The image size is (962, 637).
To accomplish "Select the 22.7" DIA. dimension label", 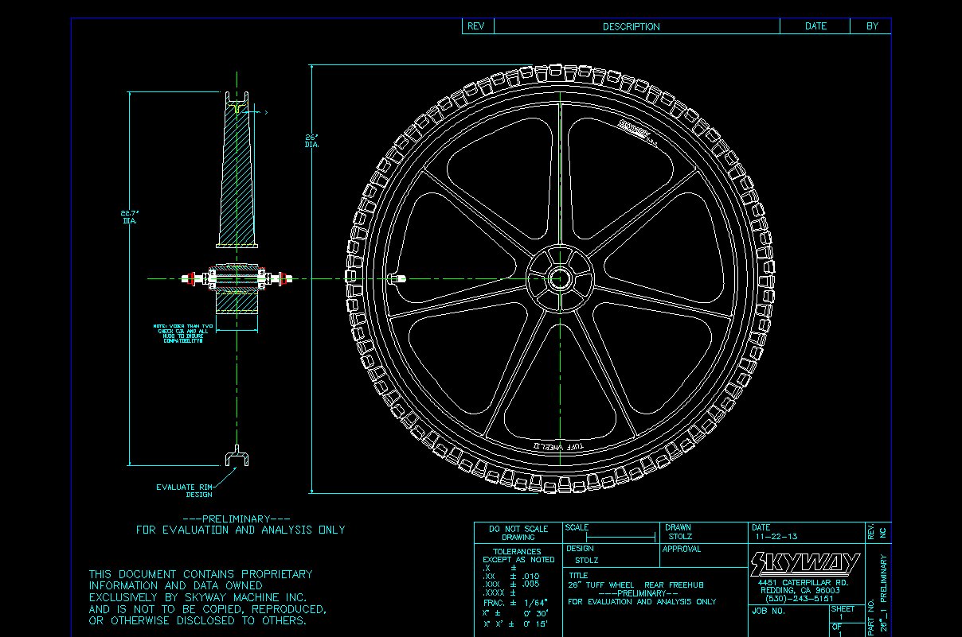I will (130, 217).
